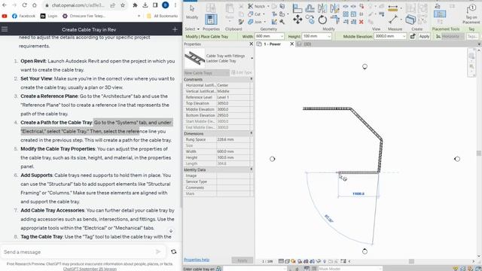The image size is (482, 271).
Task: Click the Detail Level icon in view control bar
Action: [281, 261]
